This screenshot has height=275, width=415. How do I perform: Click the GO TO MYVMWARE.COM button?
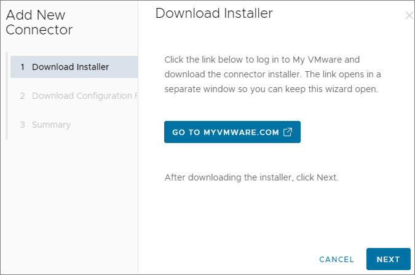tap(232, 132)
